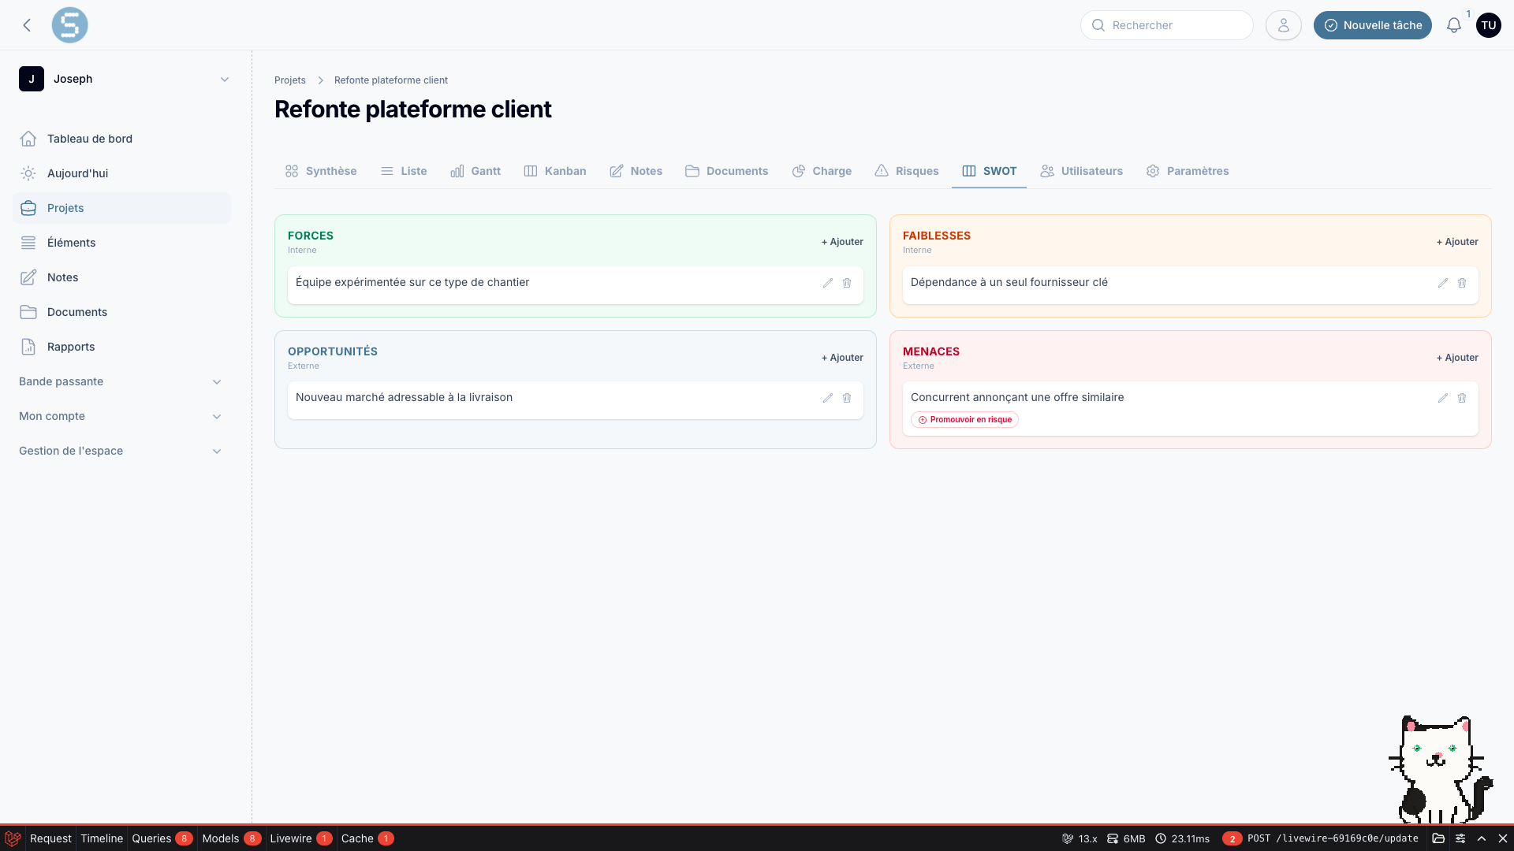The width and height of the screenshot is (1514, 851).
Task: Open debugbar Timeline tab
Action: coord(102,838)
